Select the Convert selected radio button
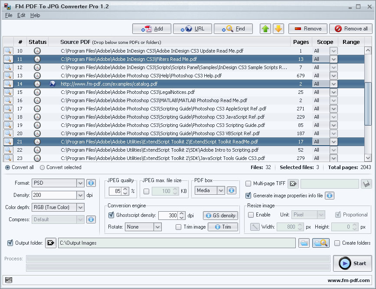Image resolution: width=376 pixels, height=289 pixels. coord(43,167)
